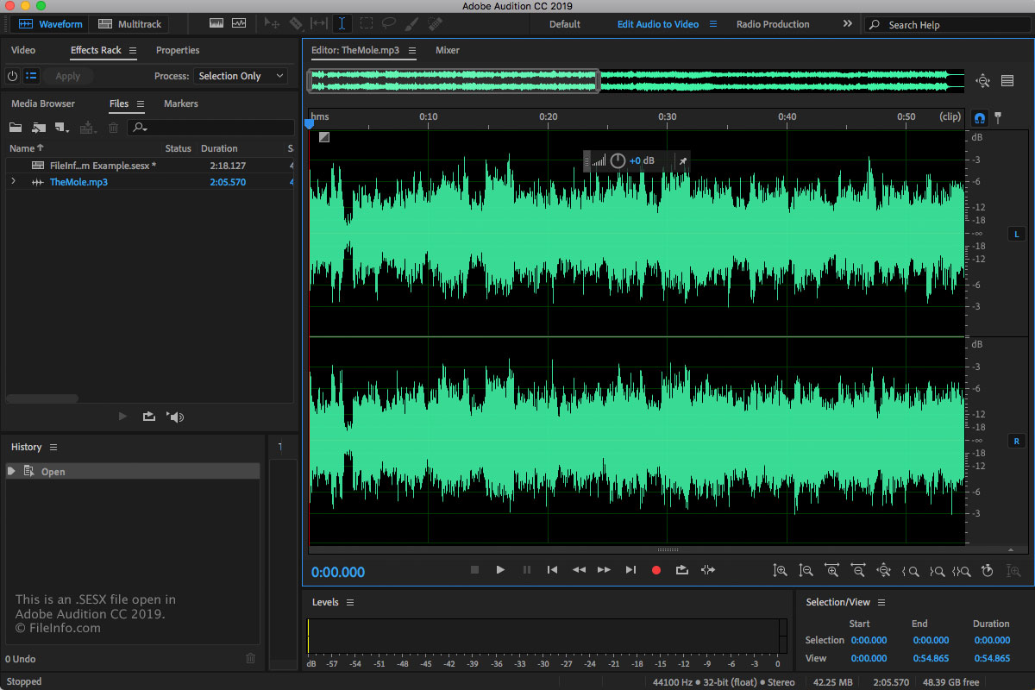
Task: Zoom in amplitude
Action: (x=780, y=570)
